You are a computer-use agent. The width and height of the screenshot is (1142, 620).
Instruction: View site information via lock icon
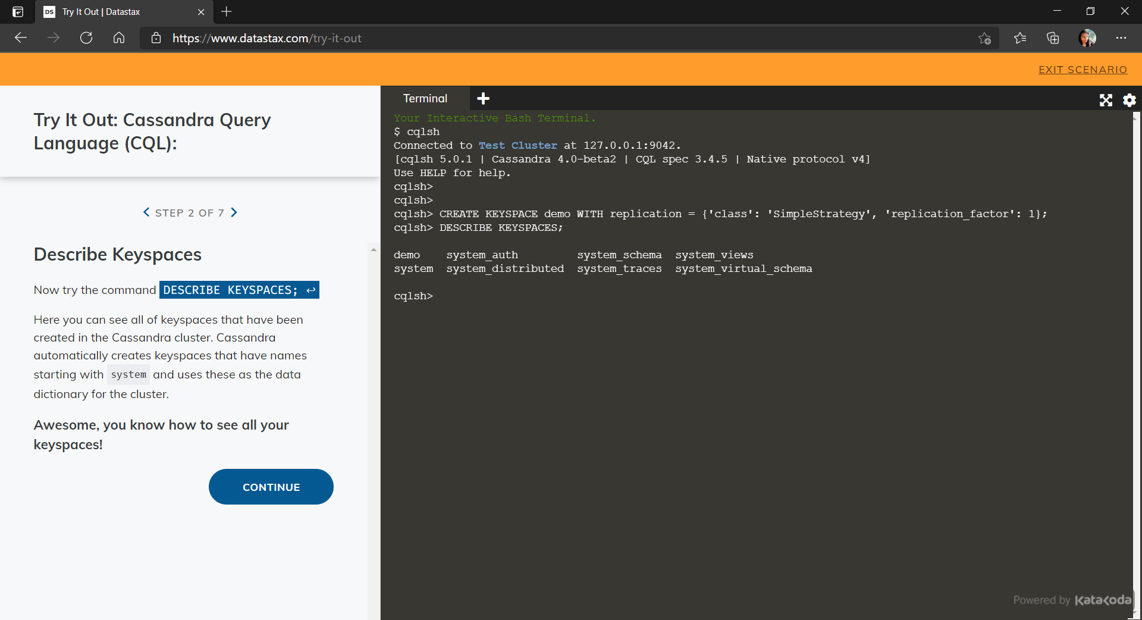tap(156, 38)
